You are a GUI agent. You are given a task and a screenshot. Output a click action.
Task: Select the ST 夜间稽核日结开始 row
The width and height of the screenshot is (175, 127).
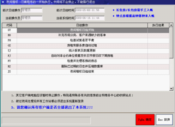click(86, 30)
